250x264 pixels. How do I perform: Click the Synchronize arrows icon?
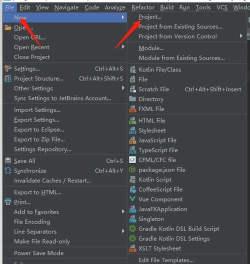[8, 170]
